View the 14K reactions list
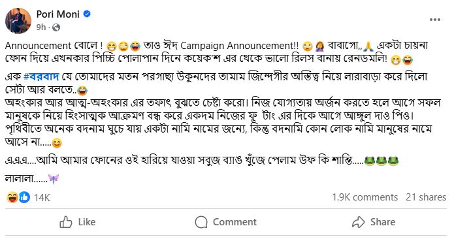Screen dimensions: 454x241 tap(42, 198)
